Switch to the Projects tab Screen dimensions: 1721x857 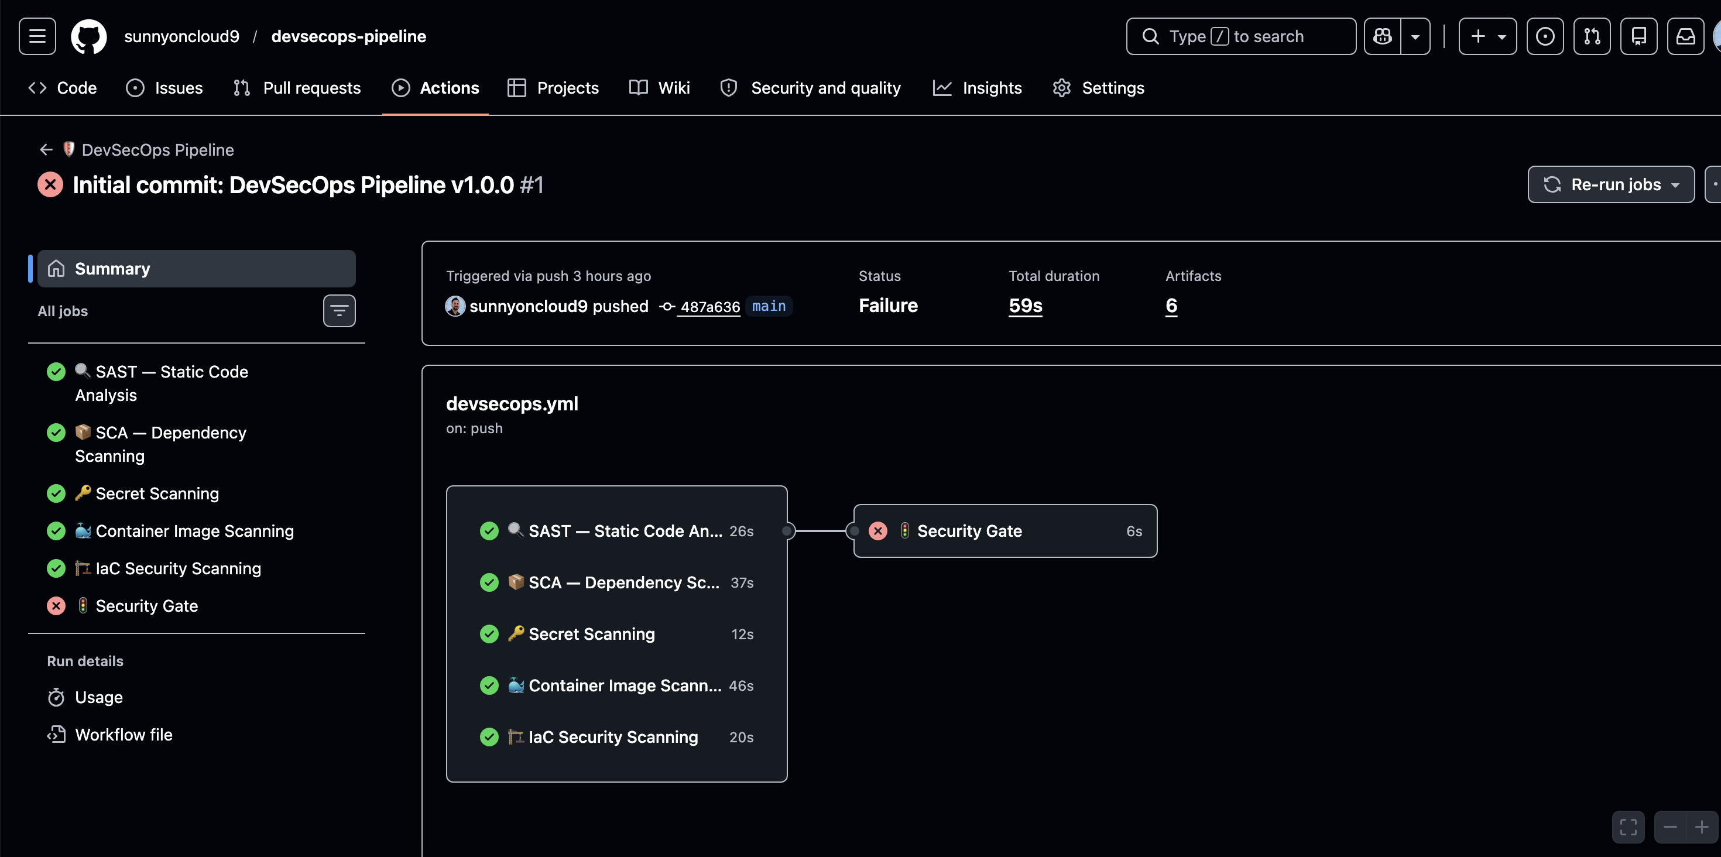click(553, 88)
